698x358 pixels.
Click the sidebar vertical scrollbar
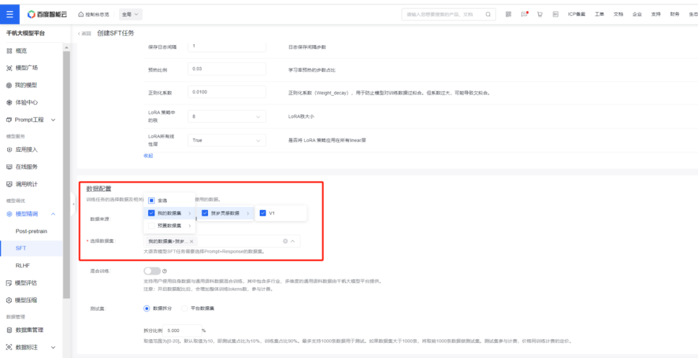pyautogui.click(x=67, y=174)
